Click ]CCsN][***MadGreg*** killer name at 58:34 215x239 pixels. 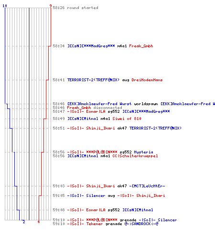pyautogui.click(x=91, y=46)
